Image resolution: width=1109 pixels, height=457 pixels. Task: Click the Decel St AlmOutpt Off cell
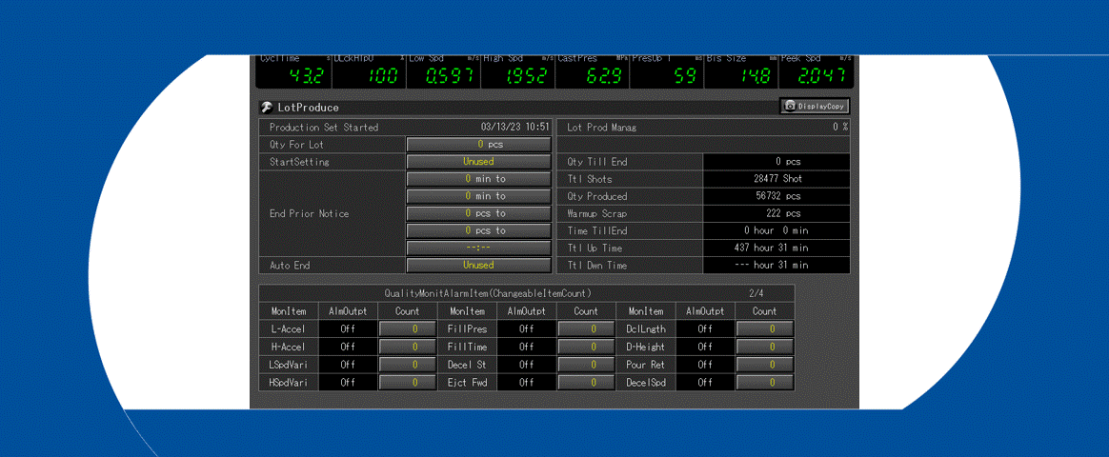(526, 365)
